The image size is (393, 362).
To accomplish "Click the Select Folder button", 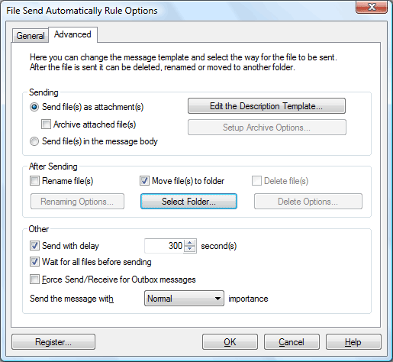I will (x=188, y=202).
